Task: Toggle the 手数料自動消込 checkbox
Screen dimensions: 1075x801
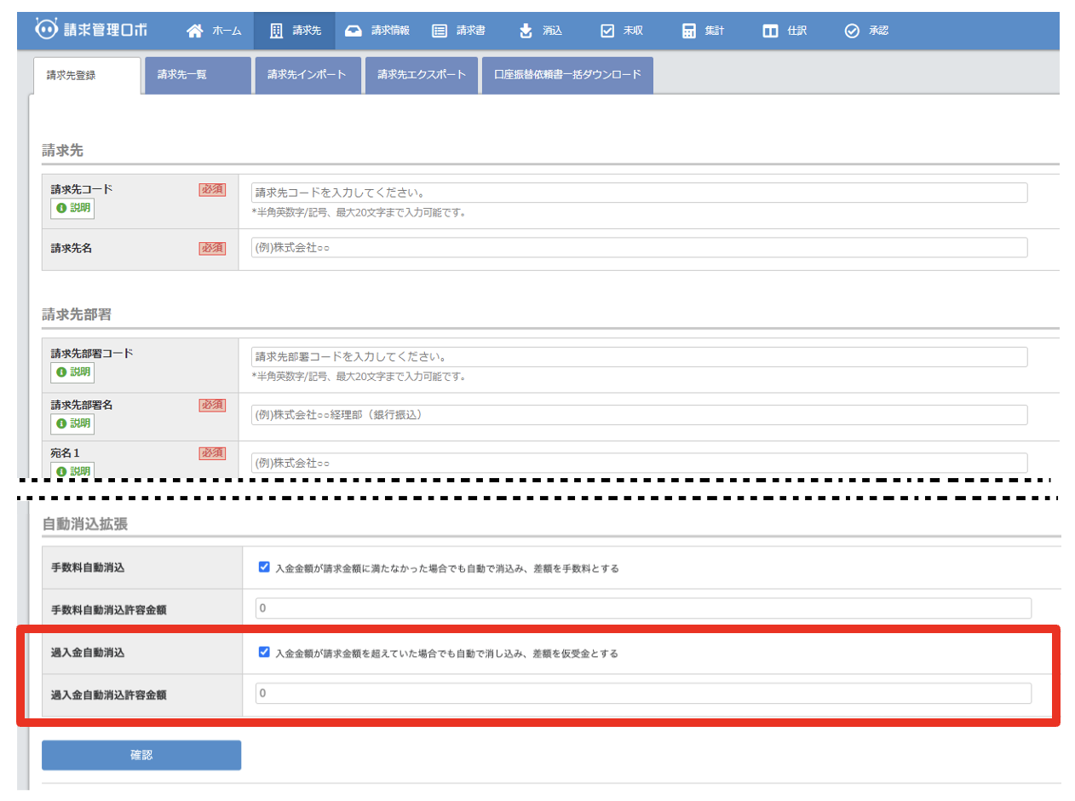Action: (264, 567)
